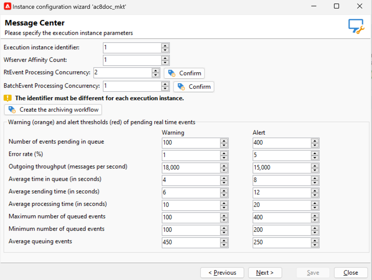372x280 pixels.
Task: Decrease the Outgoing throughput Warning value
Action: (224, 170)
